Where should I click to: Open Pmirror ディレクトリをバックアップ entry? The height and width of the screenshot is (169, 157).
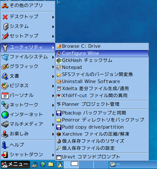102,120
